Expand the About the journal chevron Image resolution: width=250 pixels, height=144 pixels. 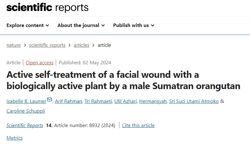pyautogui.click(x=103, y=25)
